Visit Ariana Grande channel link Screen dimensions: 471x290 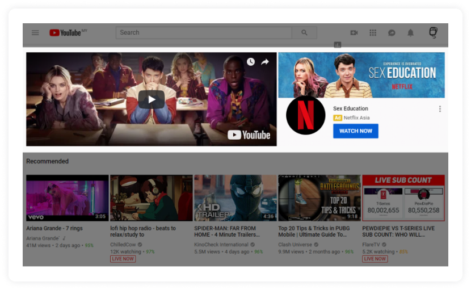[x=43, y=238]
